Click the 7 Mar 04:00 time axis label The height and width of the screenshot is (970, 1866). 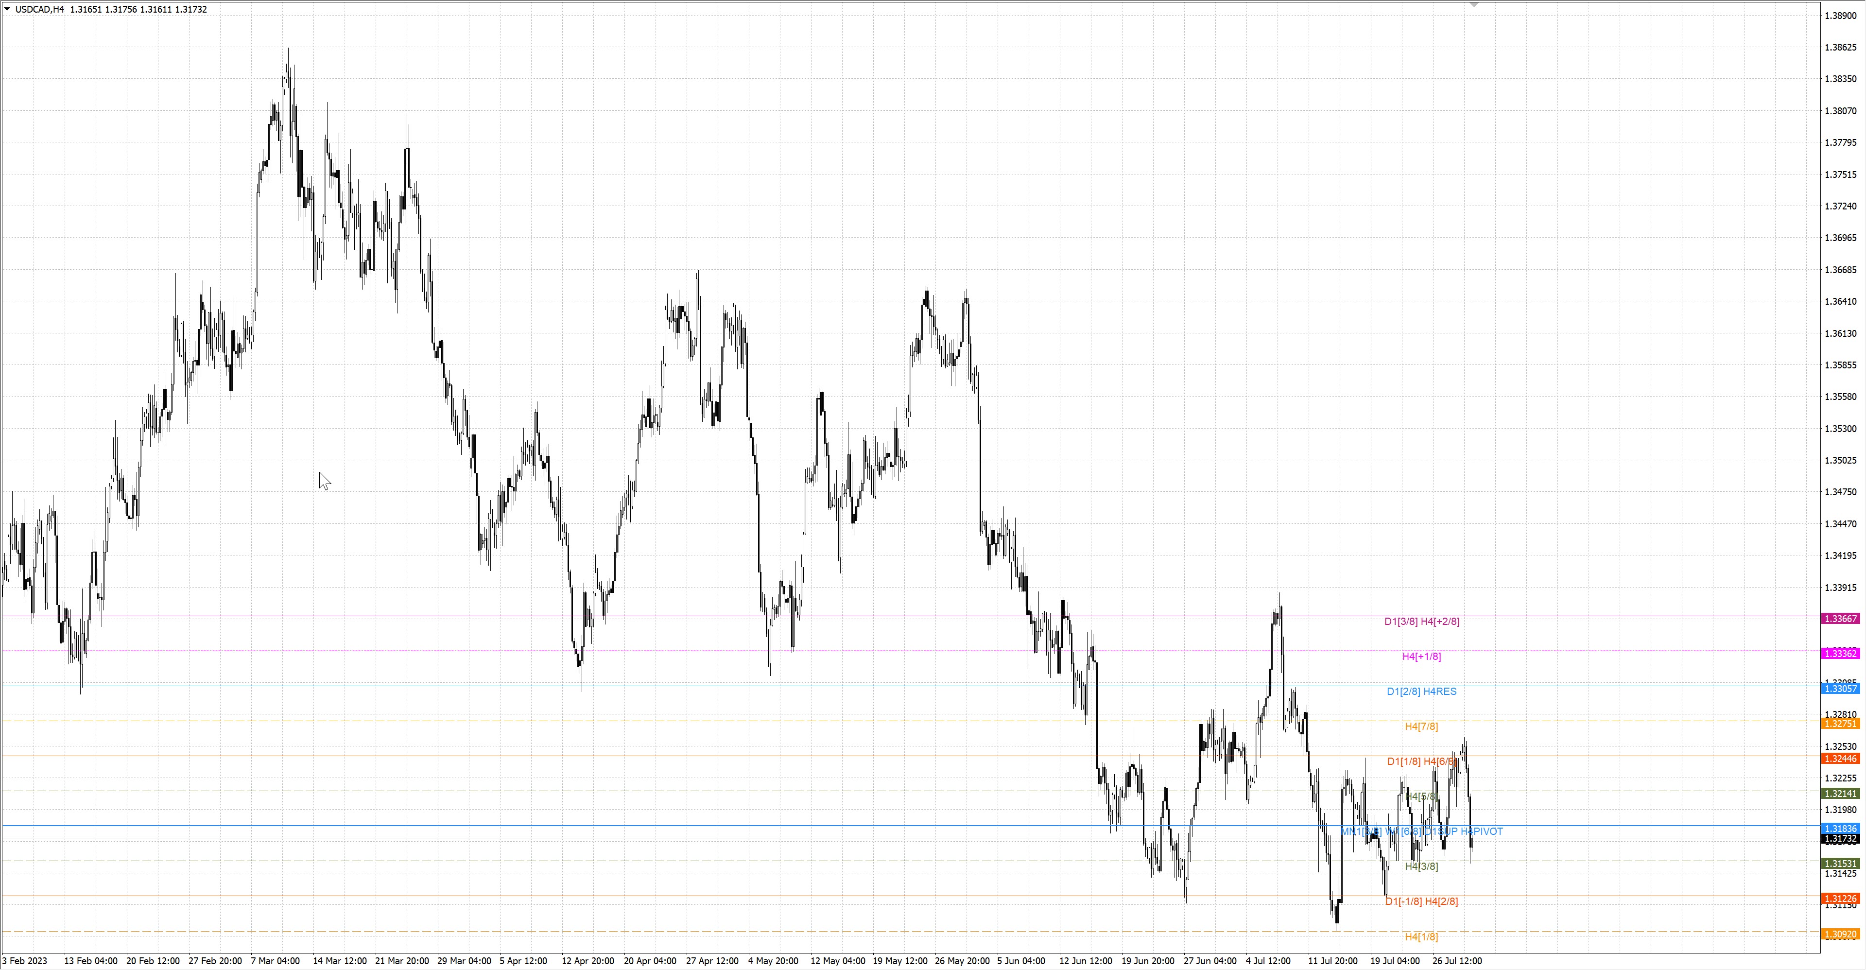pyautogui.click(x=275, y=961)
